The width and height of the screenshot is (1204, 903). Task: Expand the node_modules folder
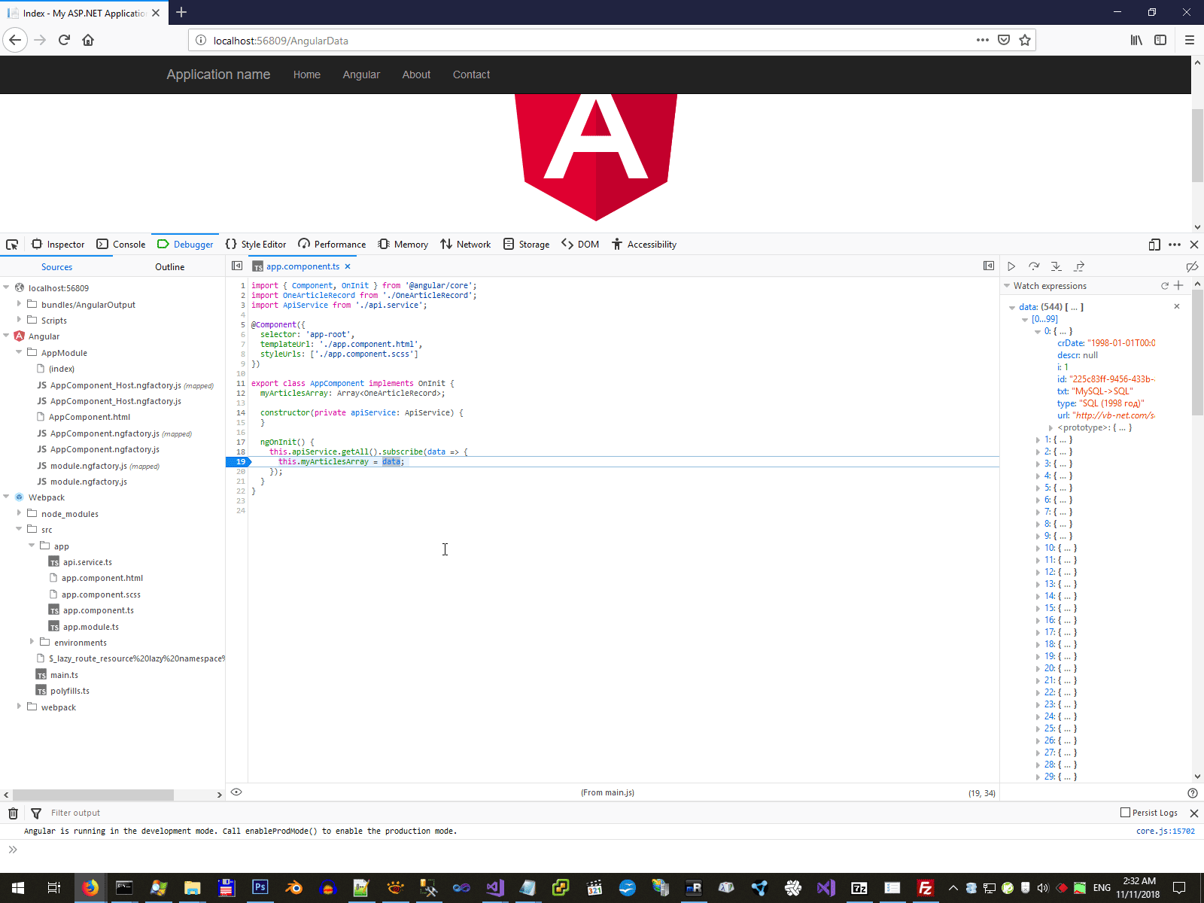(x=19, y=513)
